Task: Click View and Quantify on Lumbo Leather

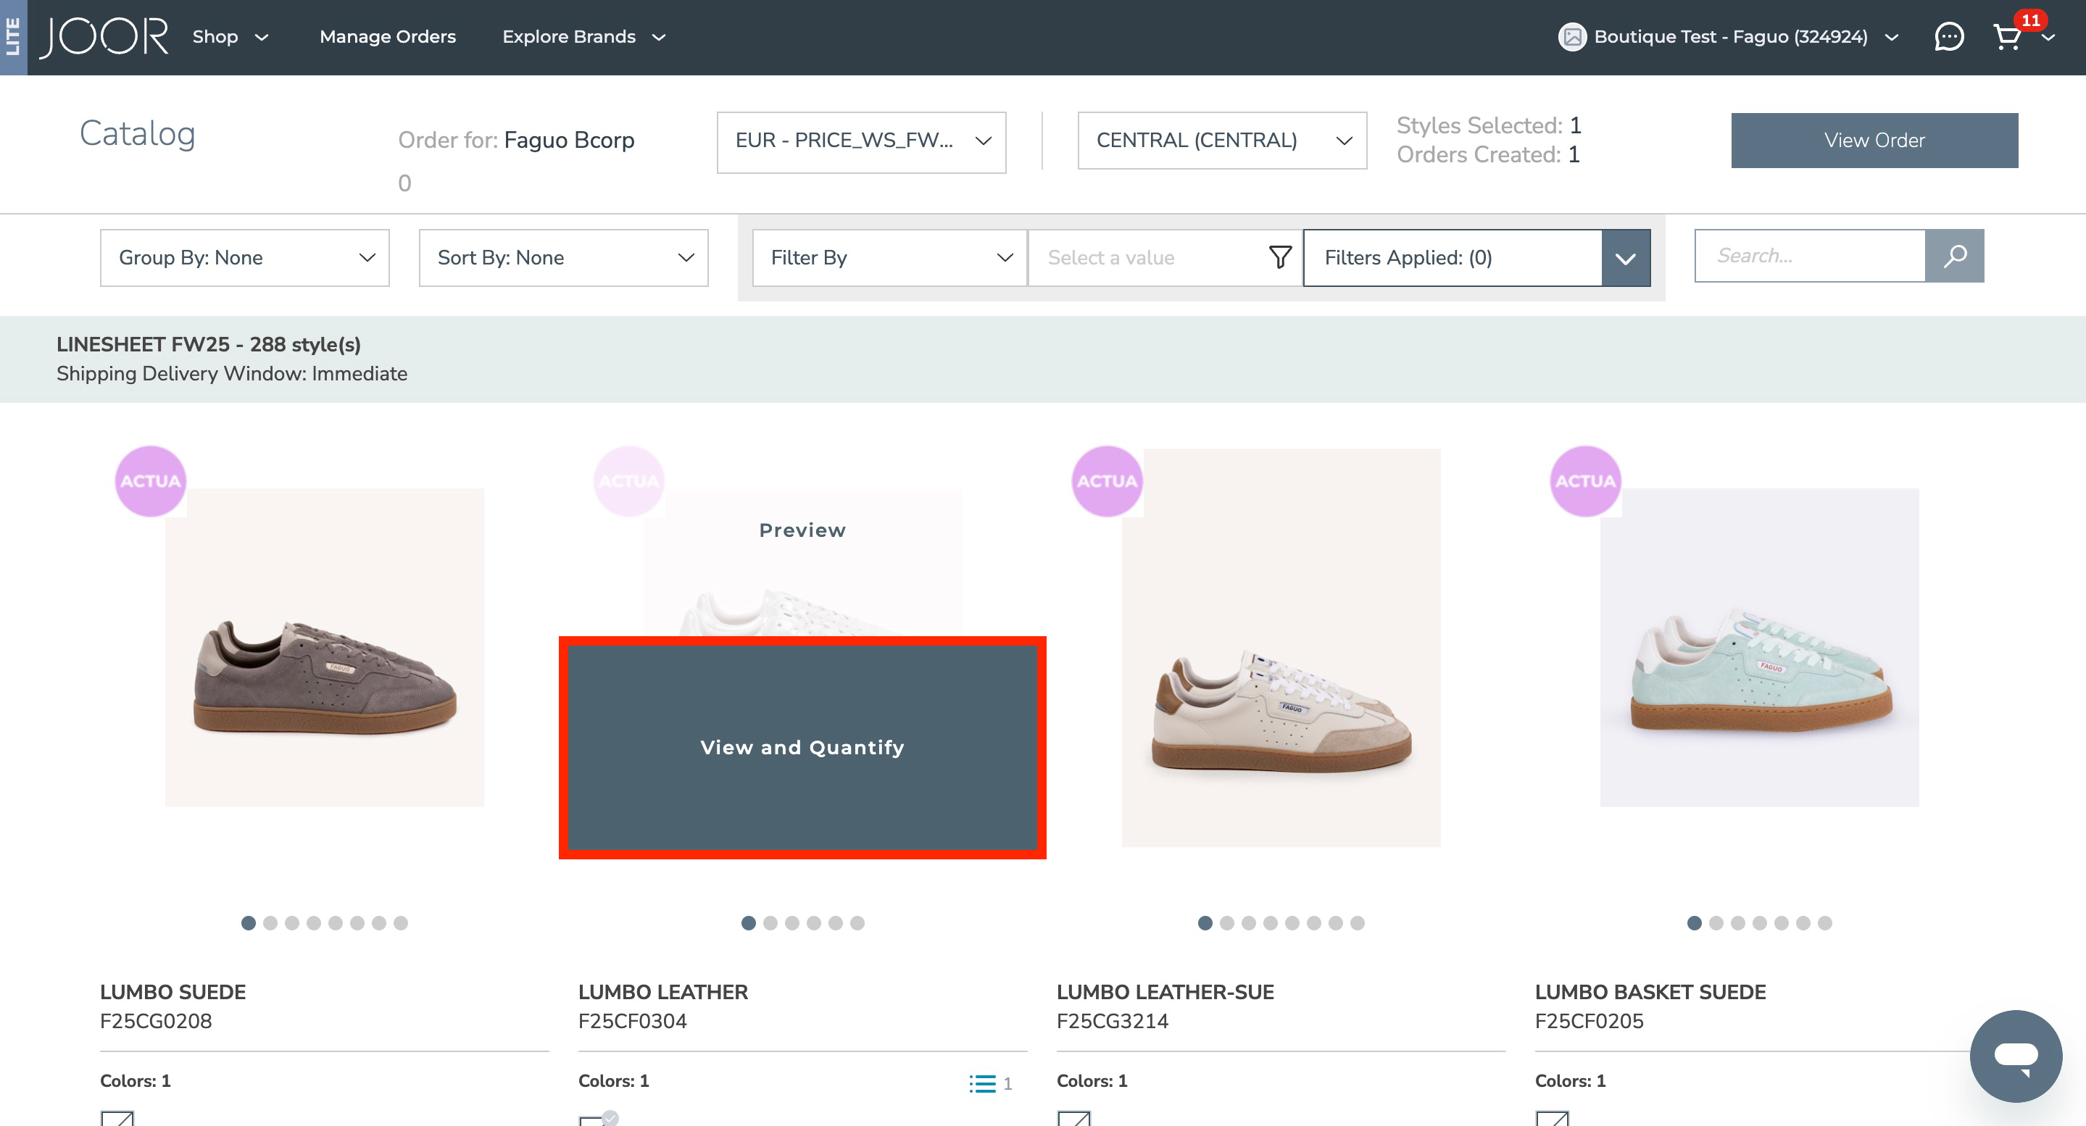Action: point(802,747)
